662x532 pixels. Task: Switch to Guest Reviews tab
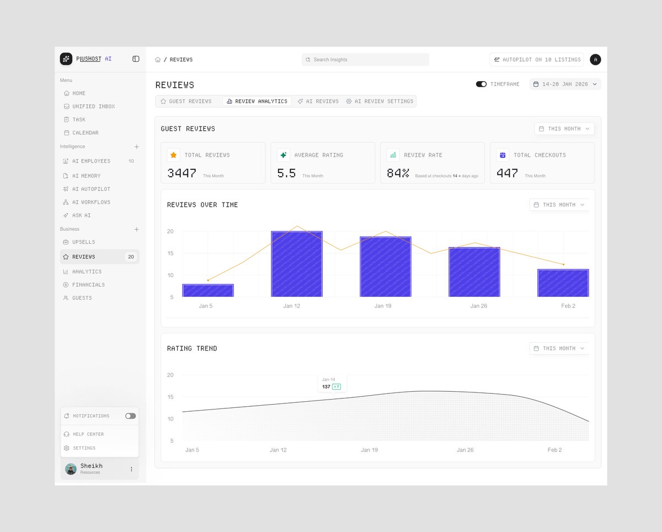click(186, 102)
